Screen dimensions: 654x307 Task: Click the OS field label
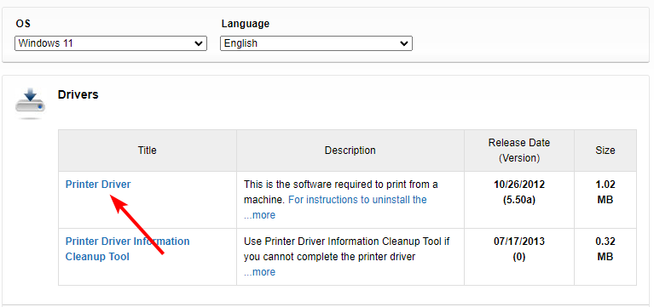[x=23, y=24]
